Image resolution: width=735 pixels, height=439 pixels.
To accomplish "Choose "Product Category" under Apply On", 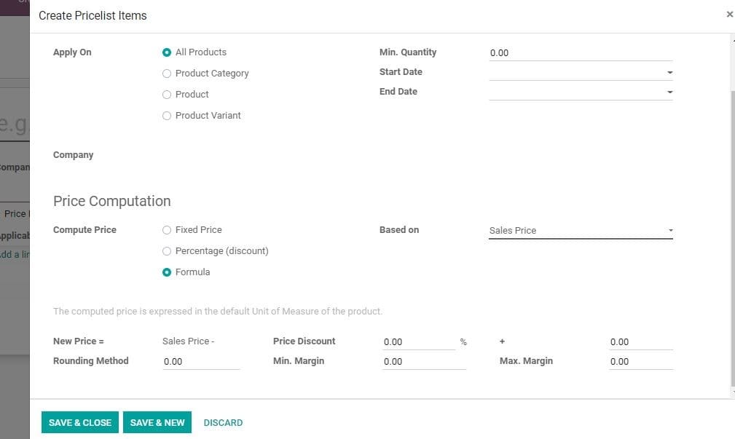I will tap(167, 74).
